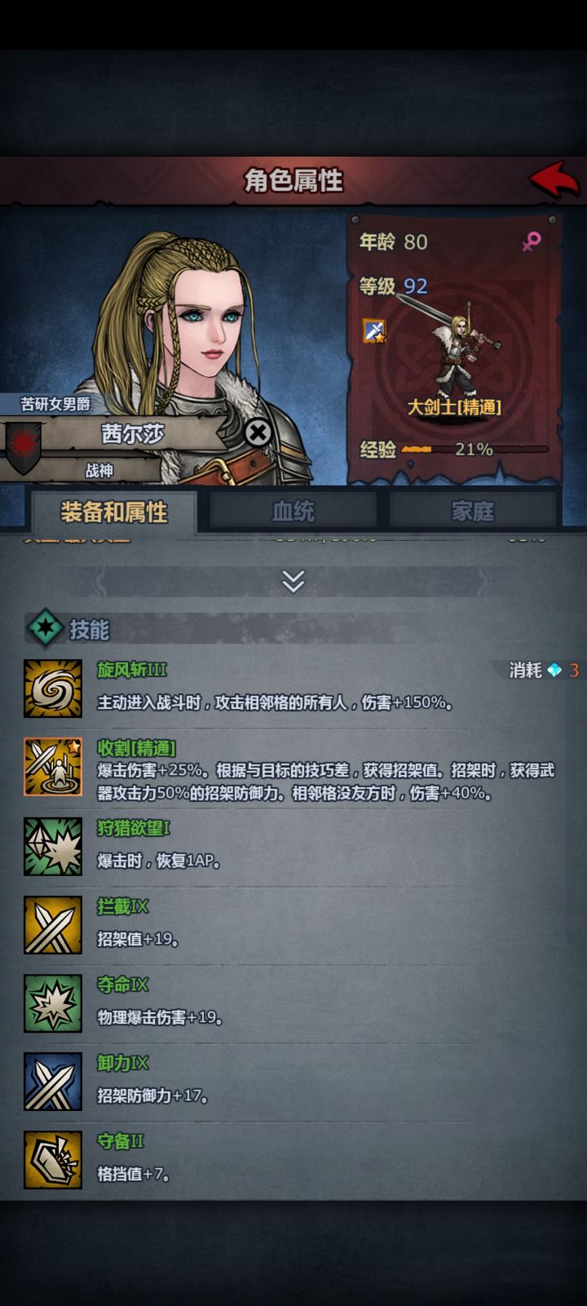Select the 装备和属性 tab

point(113,511)
